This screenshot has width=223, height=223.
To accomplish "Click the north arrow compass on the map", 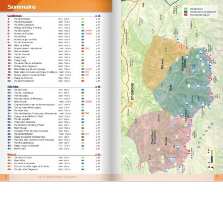I will pyautogui.click(x=212, y=167).
